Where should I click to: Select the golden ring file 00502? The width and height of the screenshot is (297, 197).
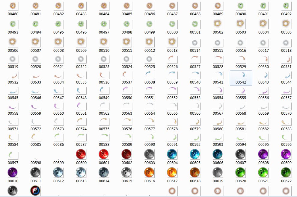pos(218,25)
